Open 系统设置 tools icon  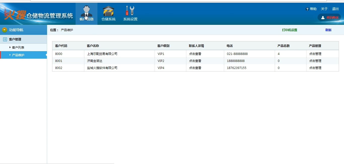pyautogui.click(x=130, y=11)
